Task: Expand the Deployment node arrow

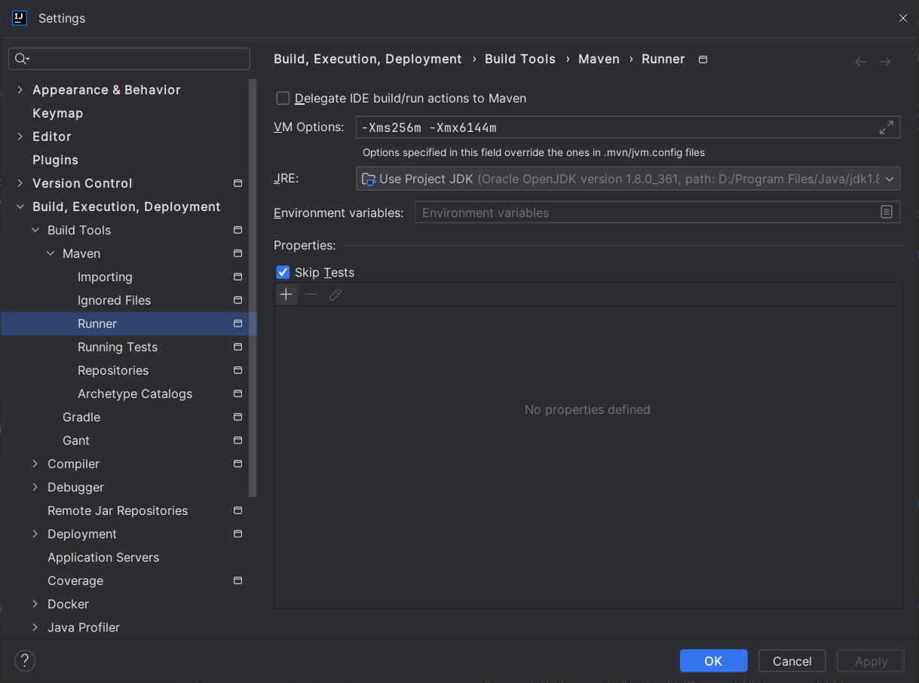Action: (x=35, y=534)
